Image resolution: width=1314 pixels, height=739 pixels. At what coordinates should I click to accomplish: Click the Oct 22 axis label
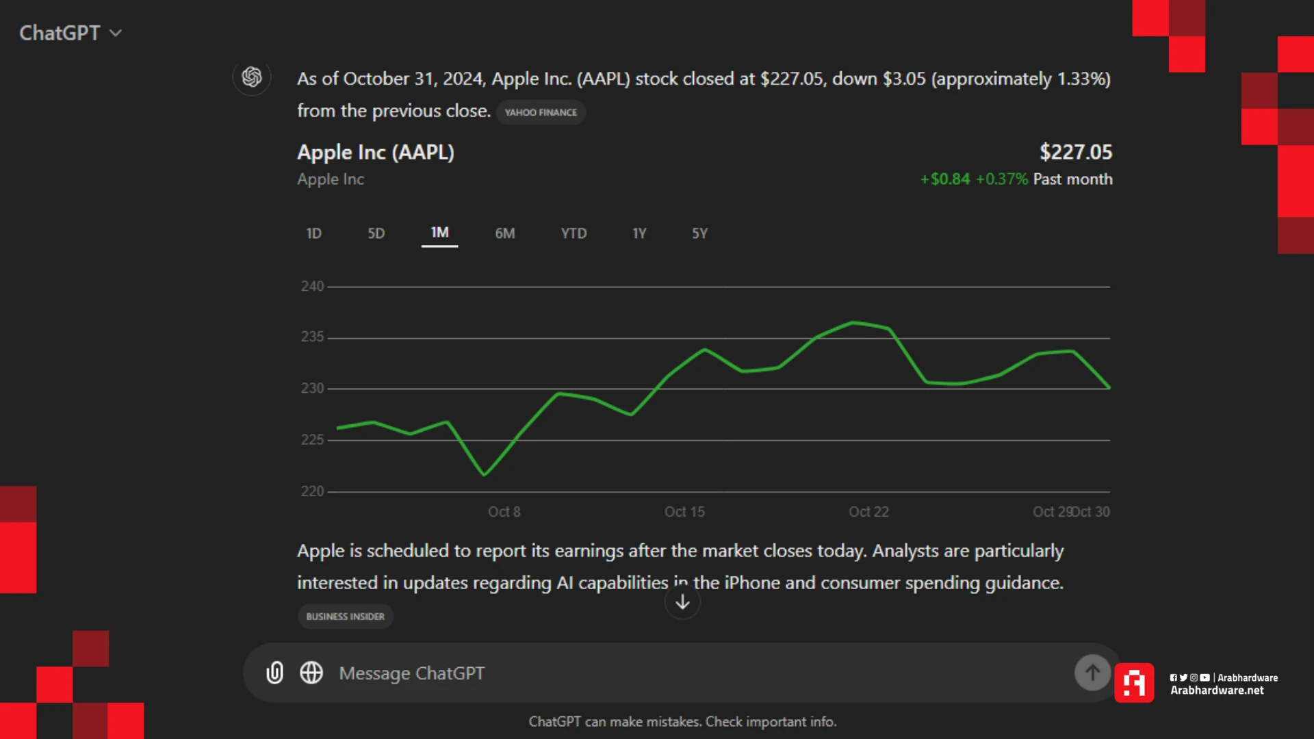pos(868,512)
